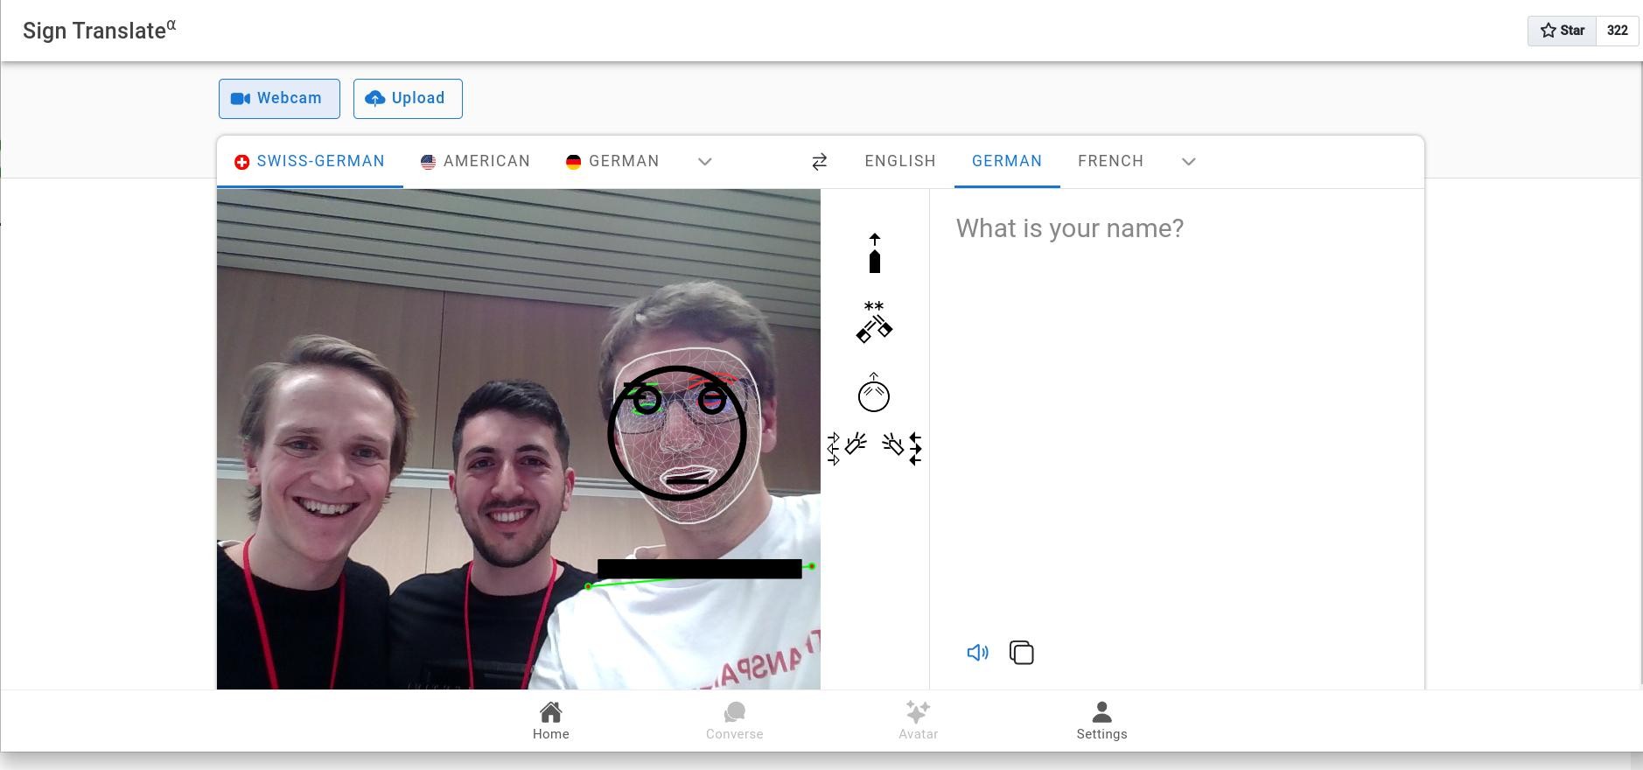The width and height of the screenshot is (1643, 770).
Task: Click the SignWriting symbol with two asterisks
Action: coord(874,321)
